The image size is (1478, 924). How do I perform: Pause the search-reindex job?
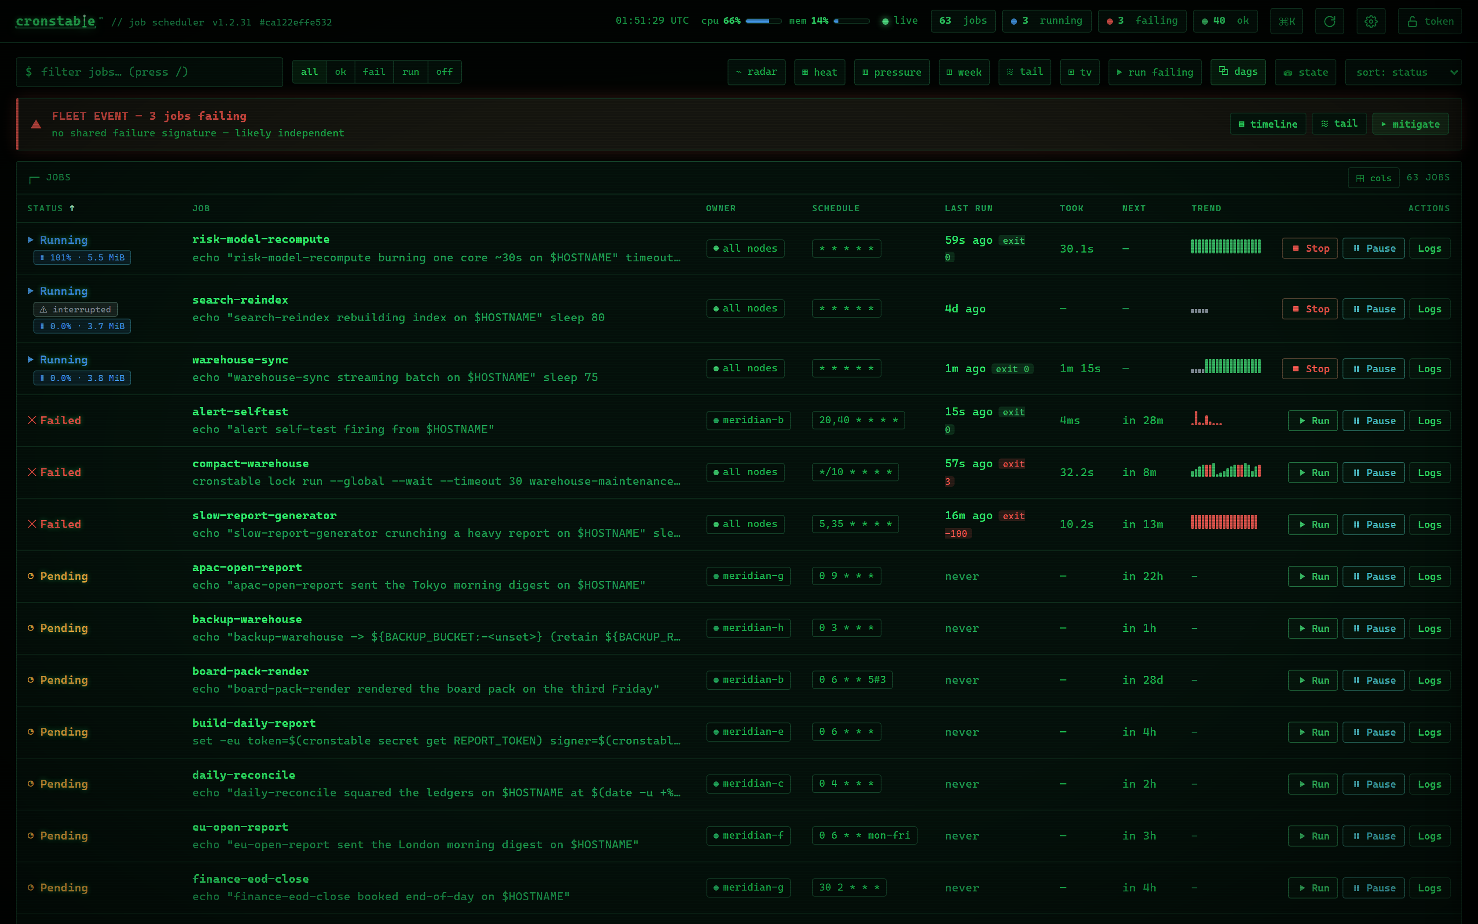point(1374,309)
